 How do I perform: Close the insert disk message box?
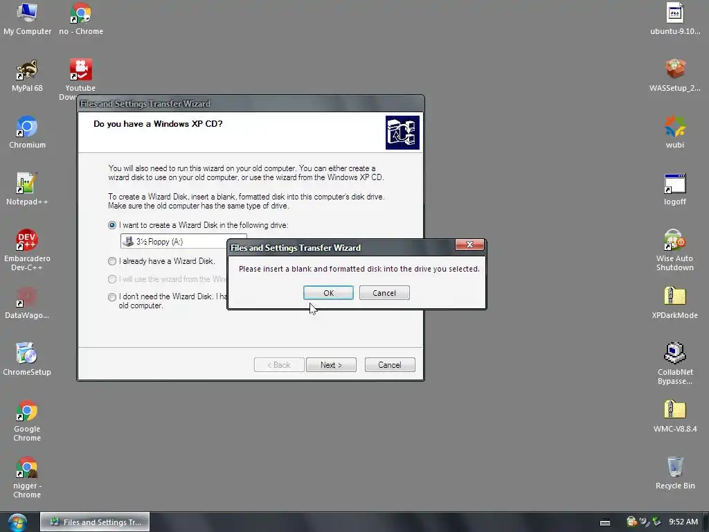coord(469,245)
